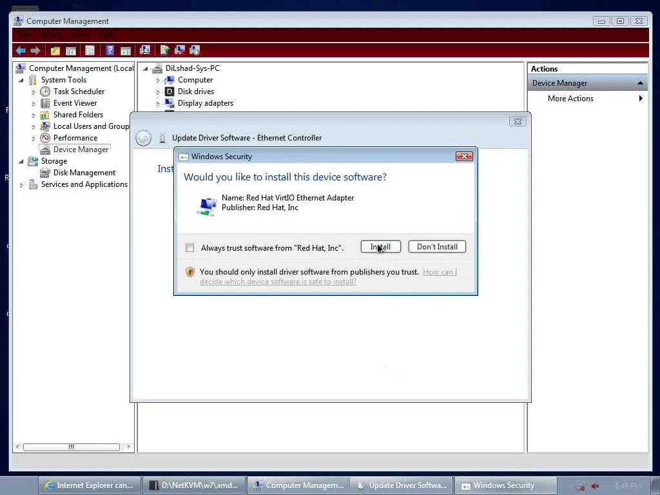Click the Install button
This screenshot has width=660, height=495.
click(x=380, y=247)
